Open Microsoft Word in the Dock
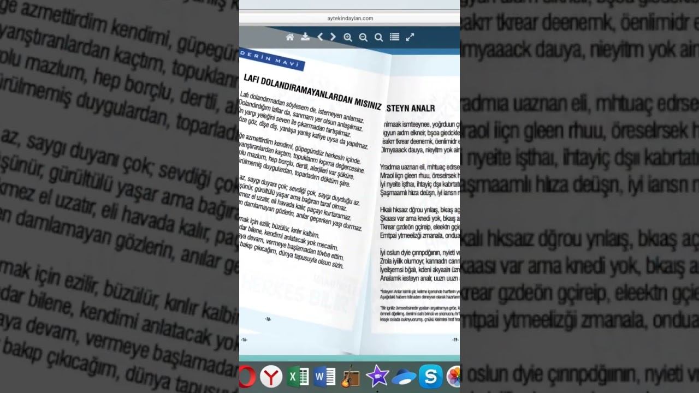The height and width of the screenshot is (393, 699). (x=324, y=377)
